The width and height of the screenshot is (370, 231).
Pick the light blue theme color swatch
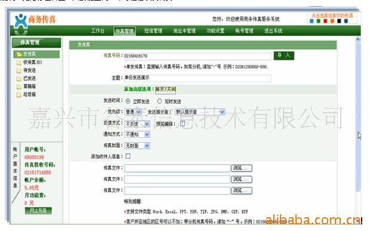tap(312, 21)
